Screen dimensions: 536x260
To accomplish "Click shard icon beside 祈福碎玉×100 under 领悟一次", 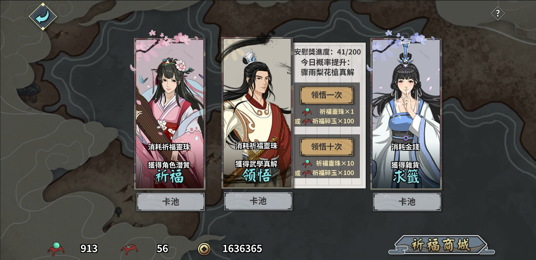I will click(307, 121).
